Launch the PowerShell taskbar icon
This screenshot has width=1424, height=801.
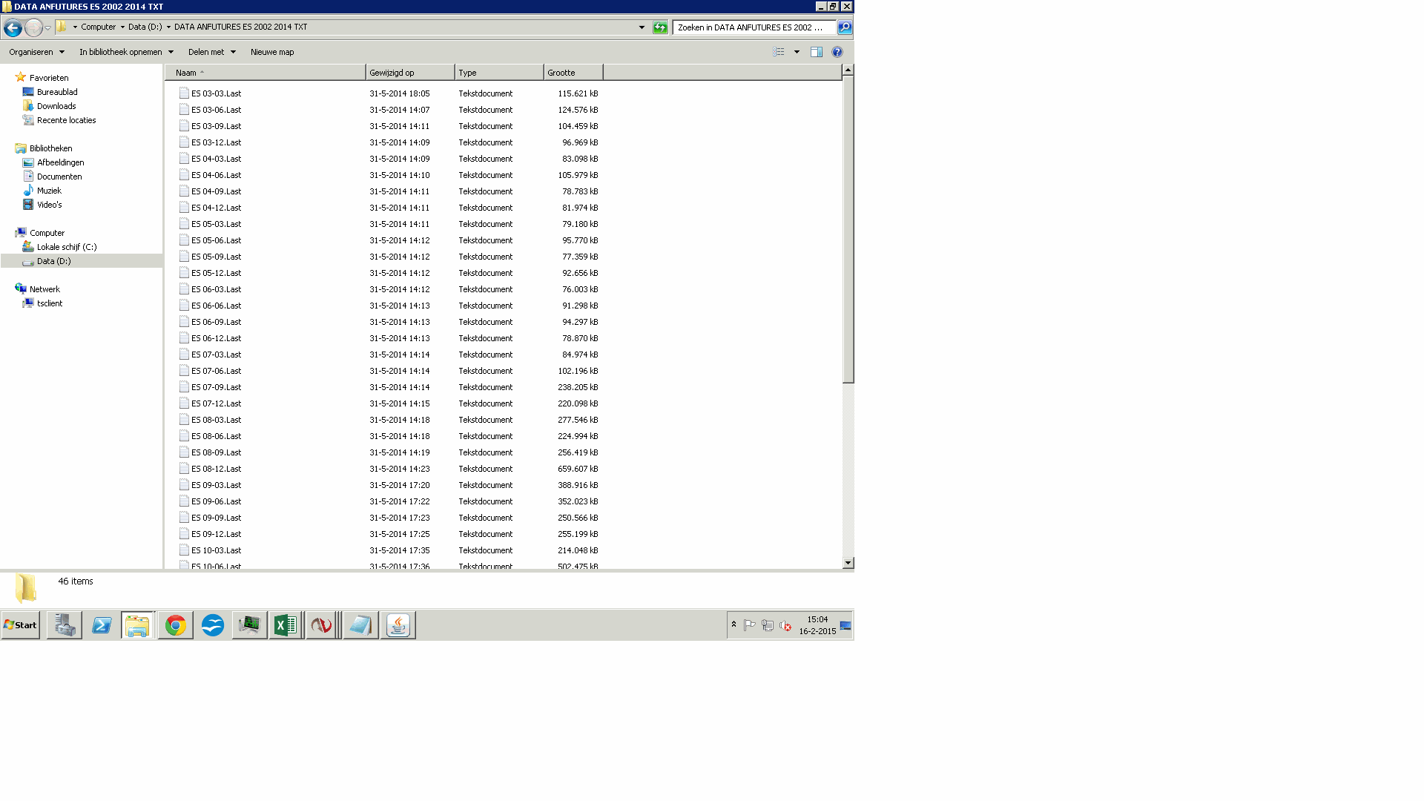point(102,625)
